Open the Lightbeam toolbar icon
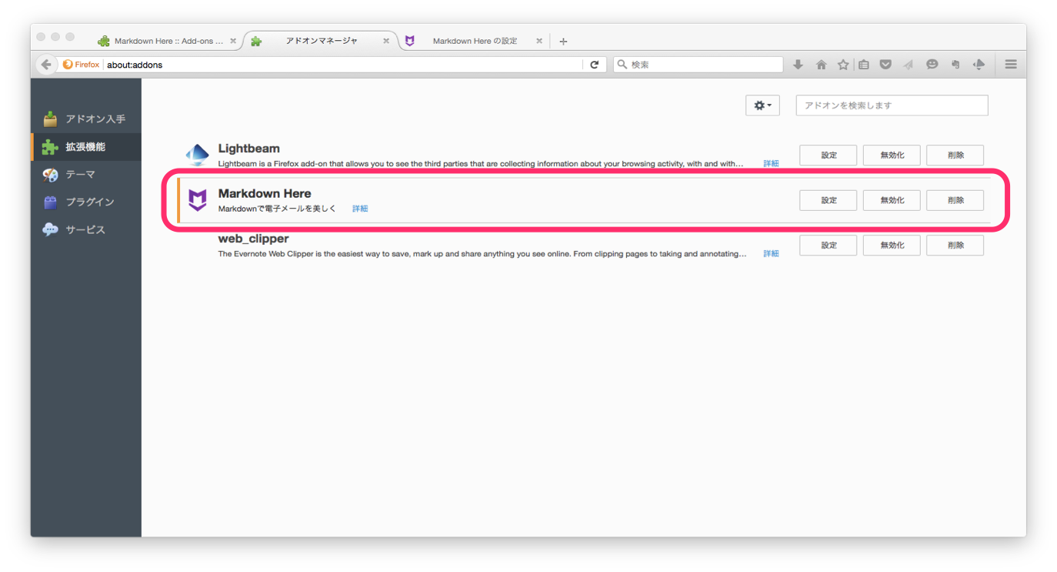 (x=979, y=65)
